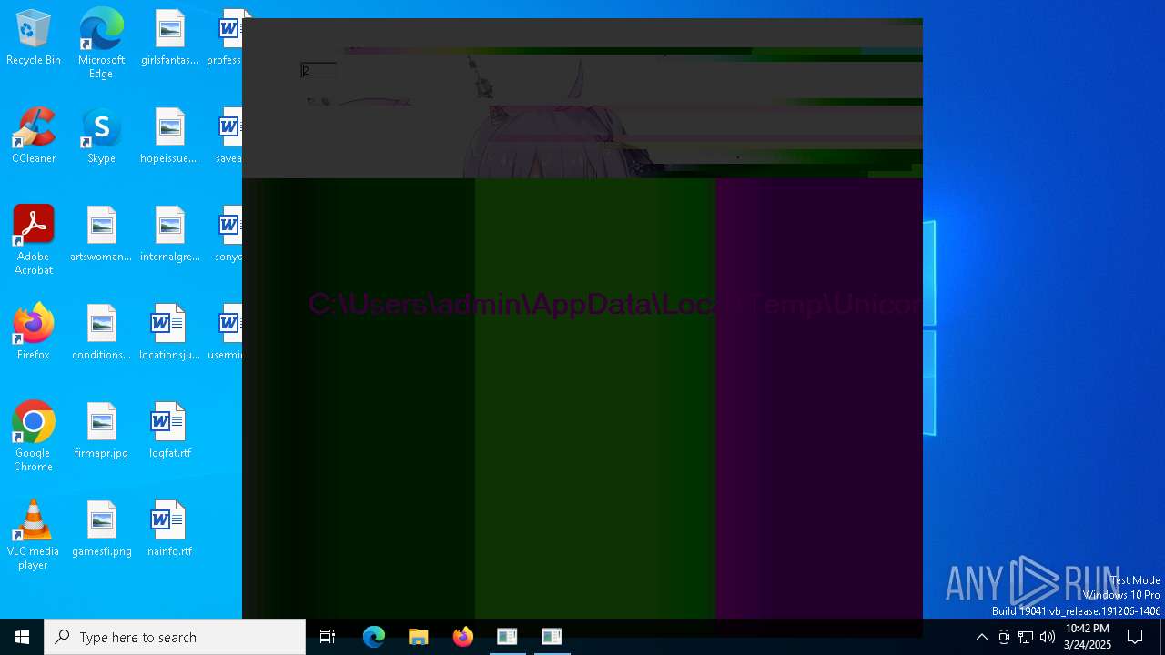
Task: Open the clock showing 10:42 PM
Action: 1088,637
